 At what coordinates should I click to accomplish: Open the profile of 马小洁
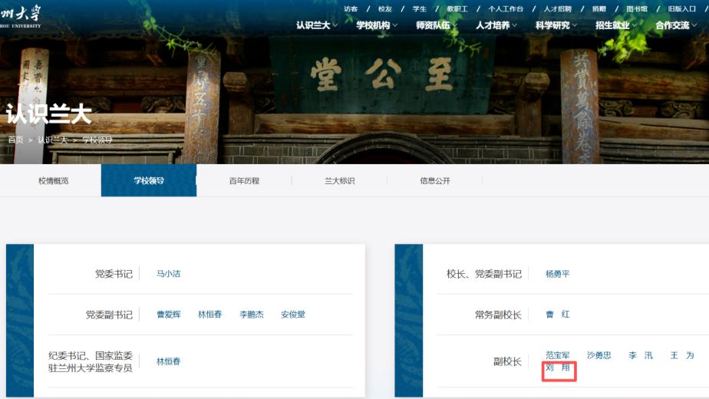pyautogui.click(x=168, y=274)
